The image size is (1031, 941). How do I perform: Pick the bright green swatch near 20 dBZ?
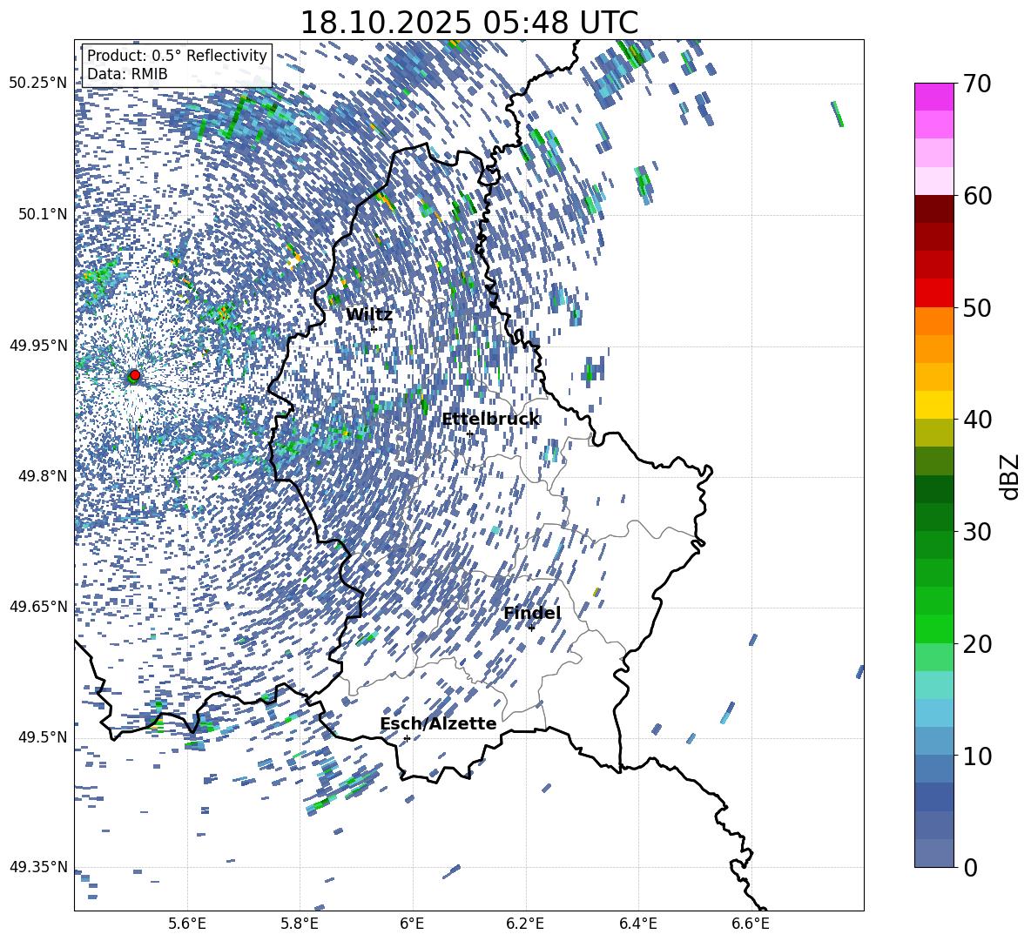[x=933, y=628]
